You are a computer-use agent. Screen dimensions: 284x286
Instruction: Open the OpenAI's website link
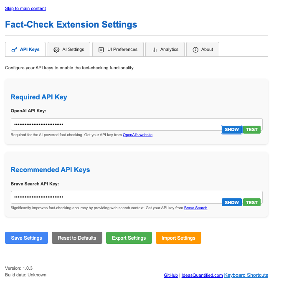pyautogui.click(x=137, y=135)
